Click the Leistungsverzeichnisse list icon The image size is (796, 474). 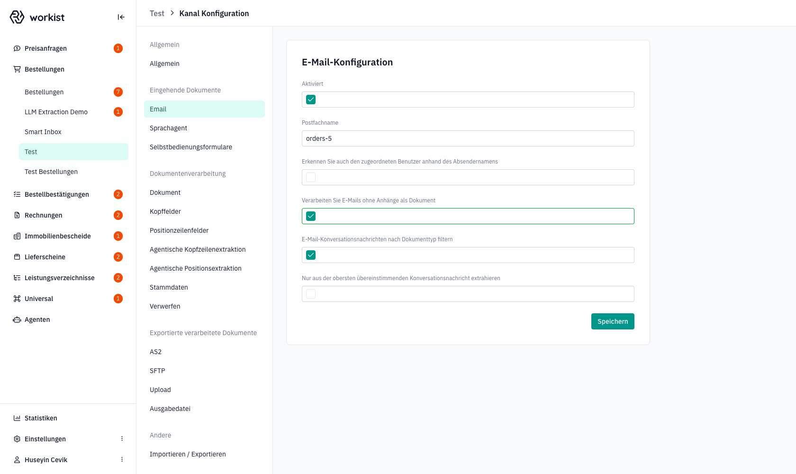point(17,278)
